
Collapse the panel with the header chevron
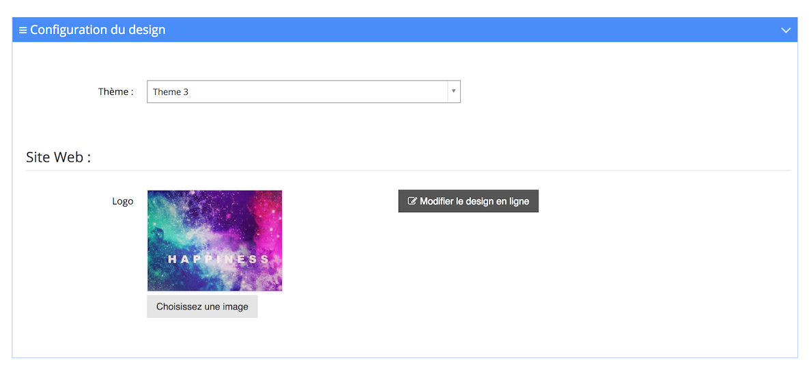[786, 31]
